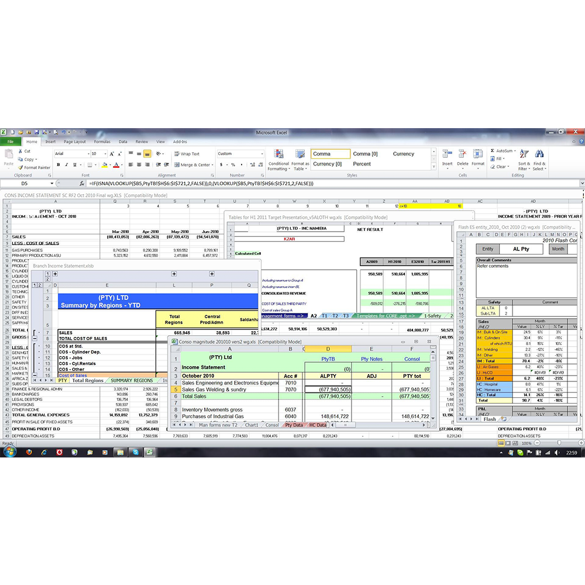Open the font name dropdown showing Arial
The height and width of the screenshot is (585, 585).
tap(88, 154)
